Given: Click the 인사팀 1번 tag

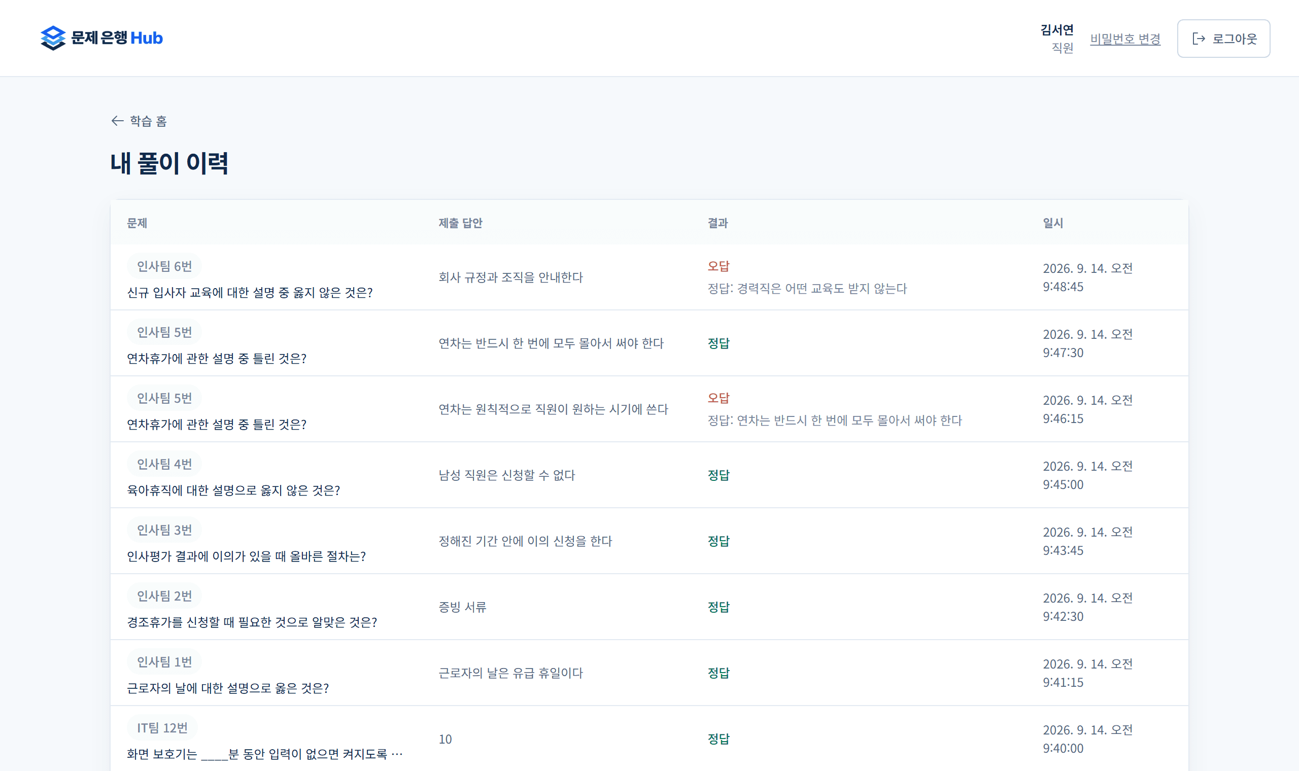Looking at the screenshot, I should pos(164,662).
